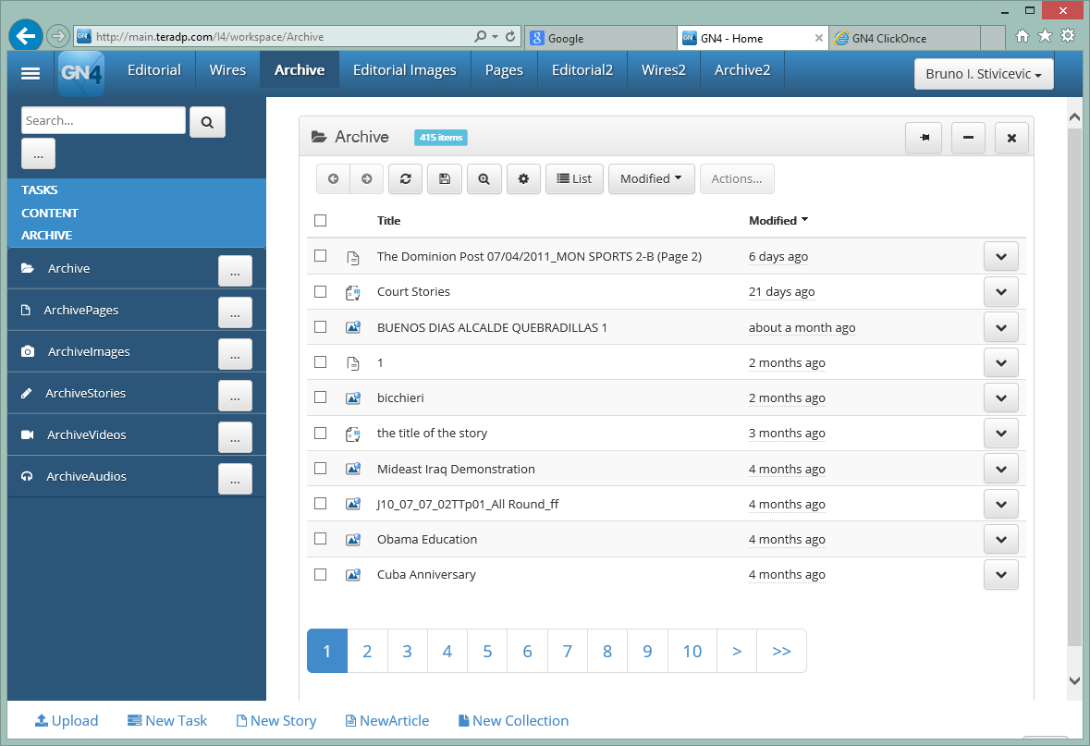Expand actions for Court Stories row
This screenshot has width=1090, height=746.
[x=1001, y=292]
